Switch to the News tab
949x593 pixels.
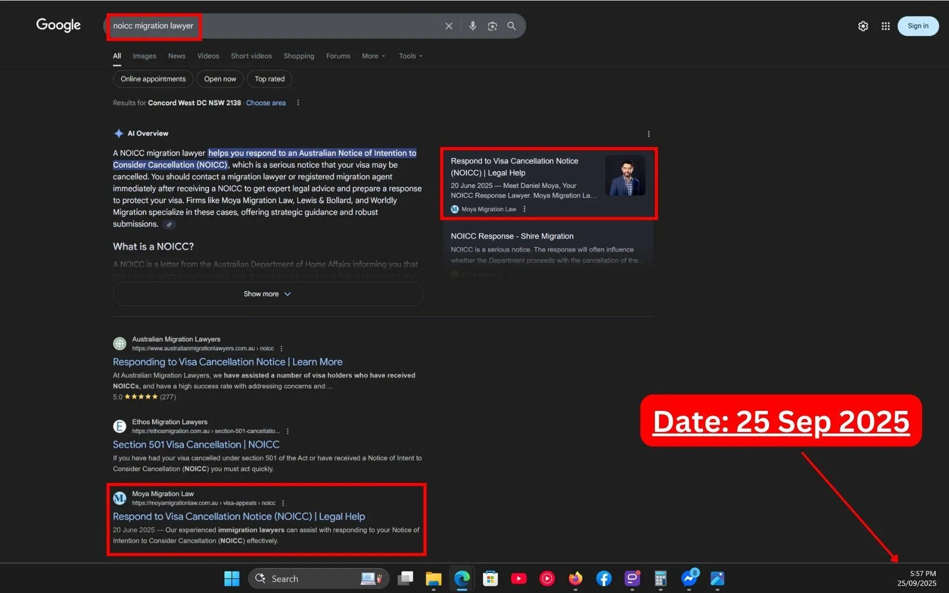pos(176,56)
